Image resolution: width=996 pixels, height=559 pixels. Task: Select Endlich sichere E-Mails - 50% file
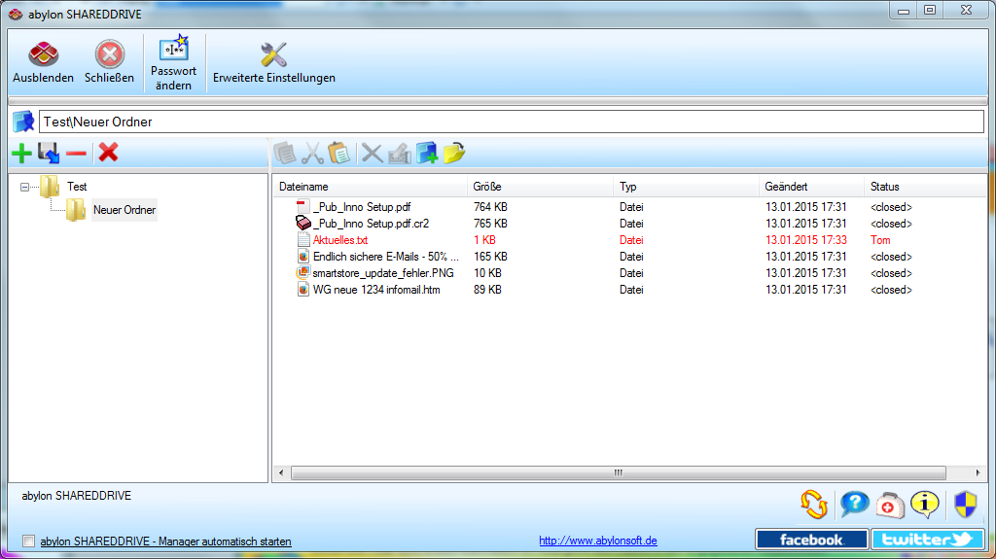point(386,256)
